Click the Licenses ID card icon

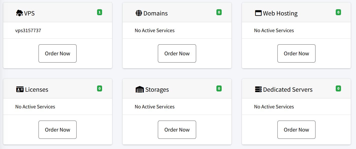[x=20, y=89]
